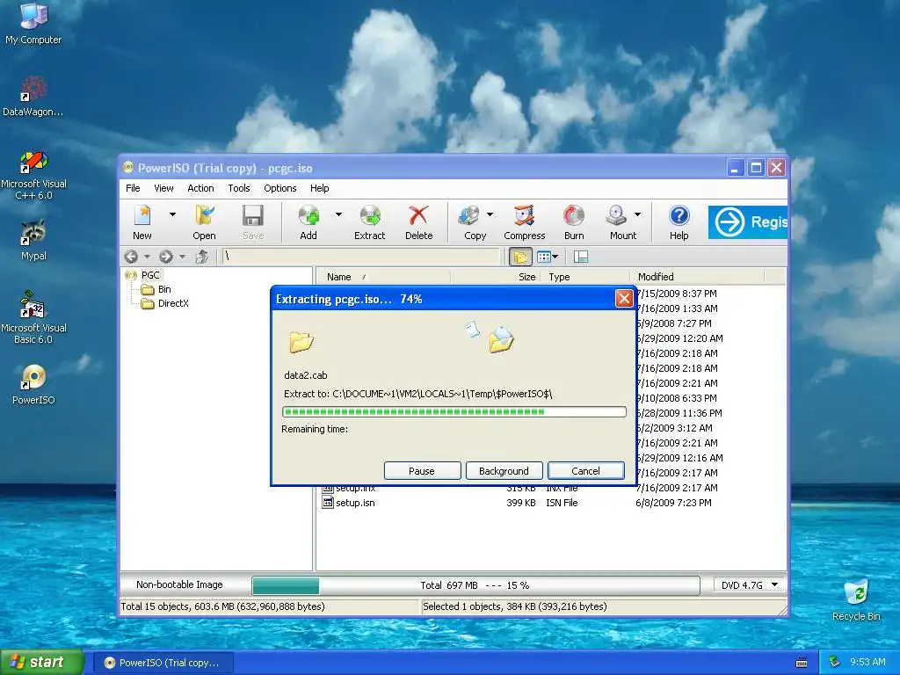
Task: Open the Windows start menu
Action: 42,663
